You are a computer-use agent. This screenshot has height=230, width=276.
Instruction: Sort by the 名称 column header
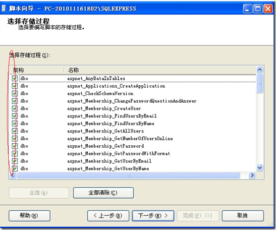point(160,70)
